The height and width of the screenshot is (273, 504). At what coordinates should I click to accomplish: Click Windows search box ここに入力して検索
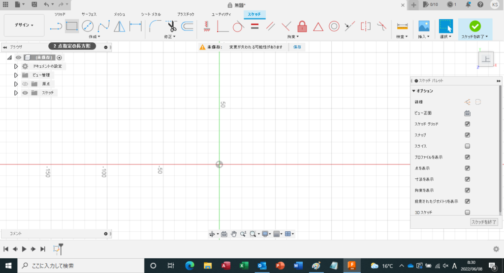(81, 266)
